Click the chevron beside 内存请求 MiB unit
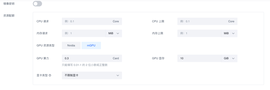The height and width of the screenshot is (90, 270). [x=118, y=33]
